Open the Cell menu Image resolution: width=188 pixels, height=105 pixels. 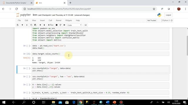pyautogui.click(x=50, y=20)
